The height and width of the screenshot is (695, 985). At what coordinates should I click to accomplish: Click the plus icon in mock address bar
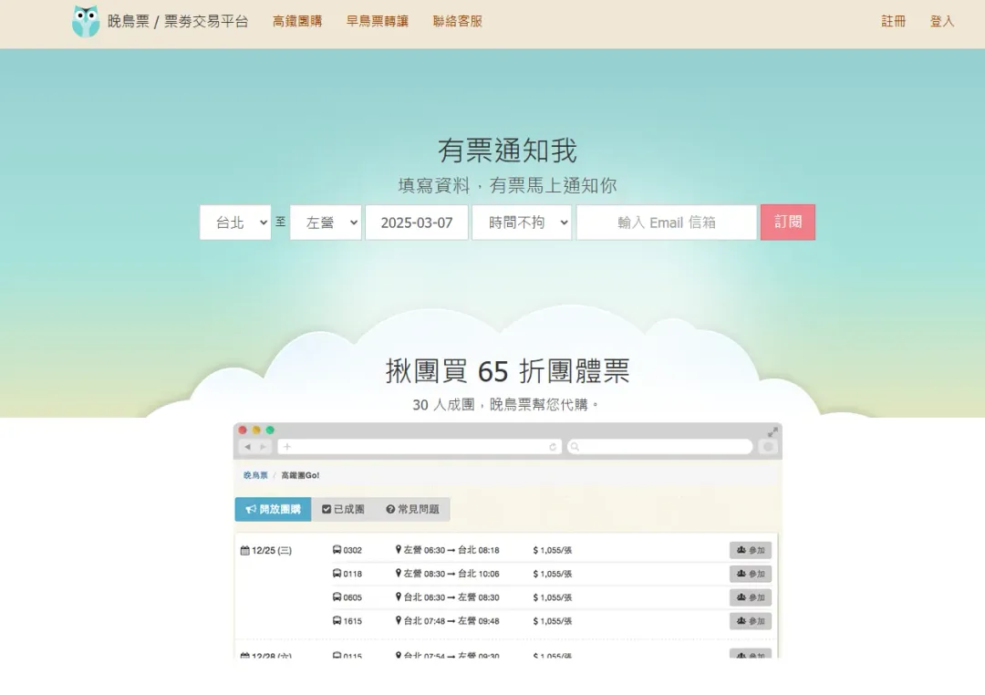tap(287, 447)
